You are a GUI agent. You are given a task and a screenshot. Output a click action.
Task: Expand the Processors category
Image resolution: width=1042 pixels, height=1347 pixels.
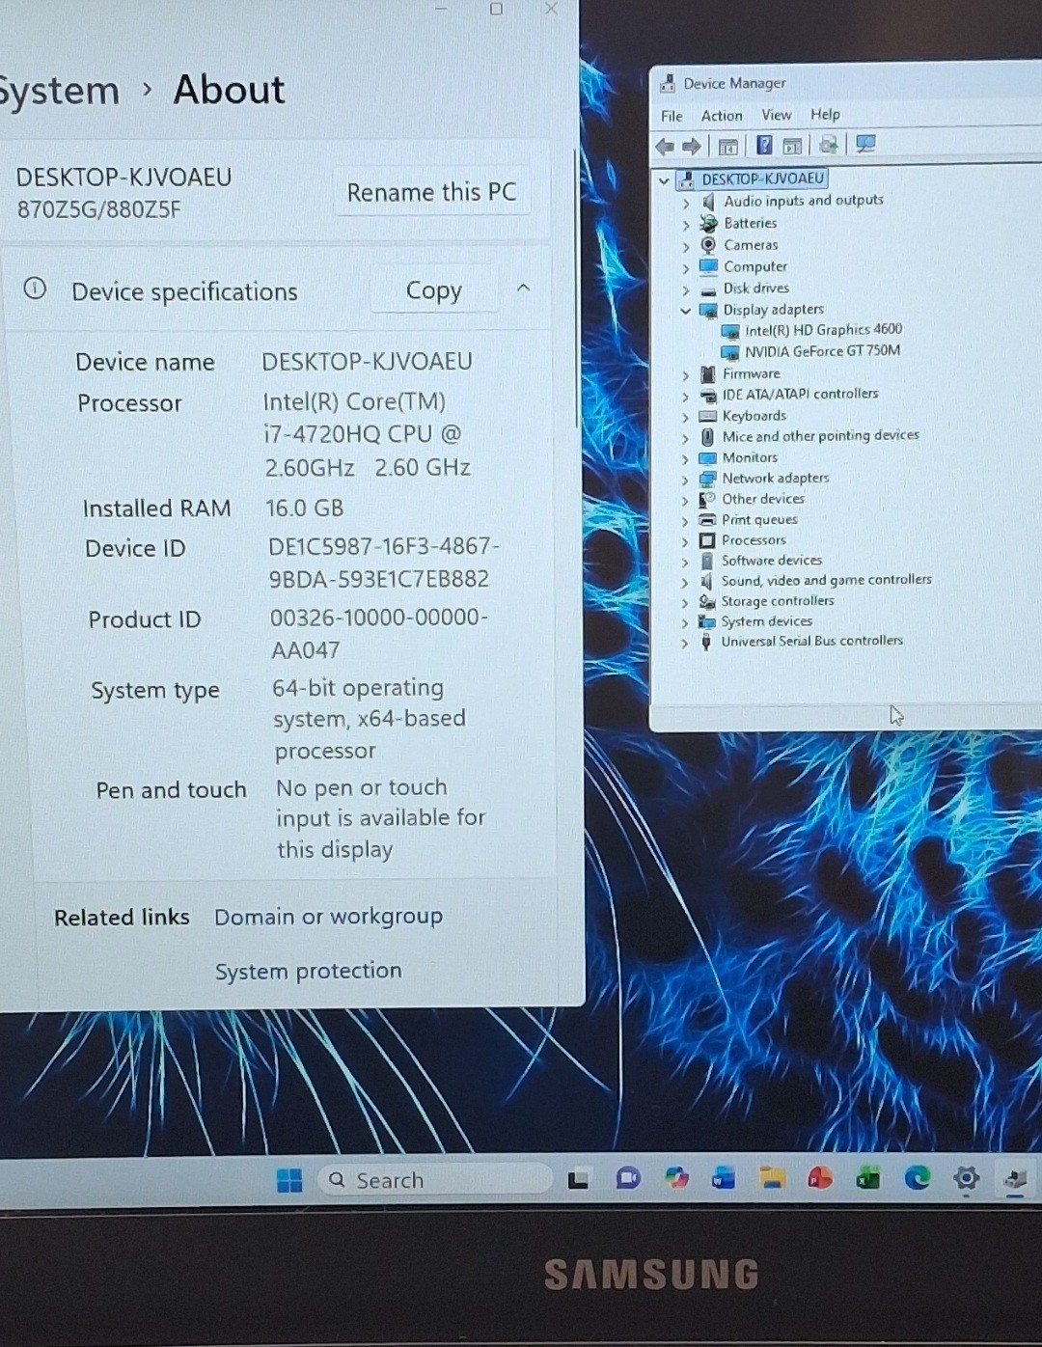pos(685,542)
